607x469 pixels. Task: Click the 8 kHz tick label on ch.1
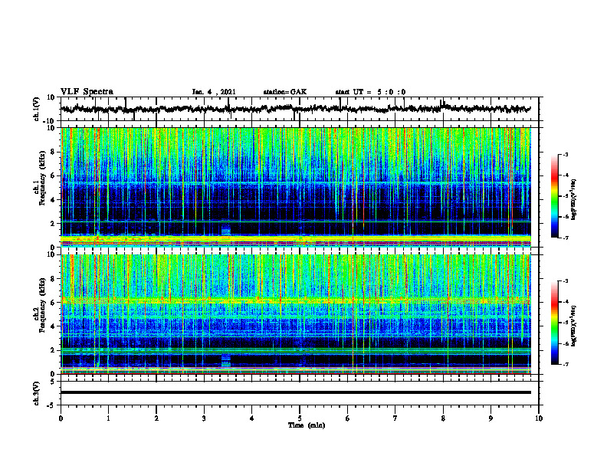pos(54,152)
